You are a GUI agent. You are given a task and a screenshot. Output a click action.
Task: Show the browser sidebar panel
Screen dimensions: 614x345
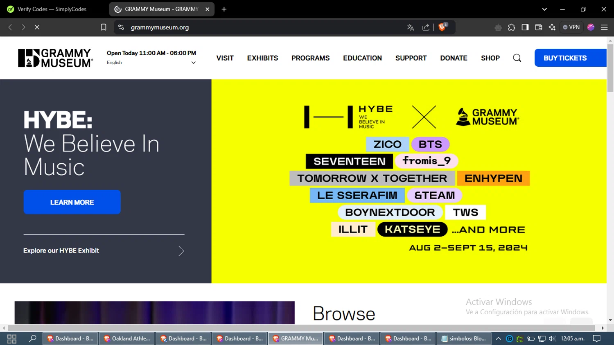coord(525,27)
